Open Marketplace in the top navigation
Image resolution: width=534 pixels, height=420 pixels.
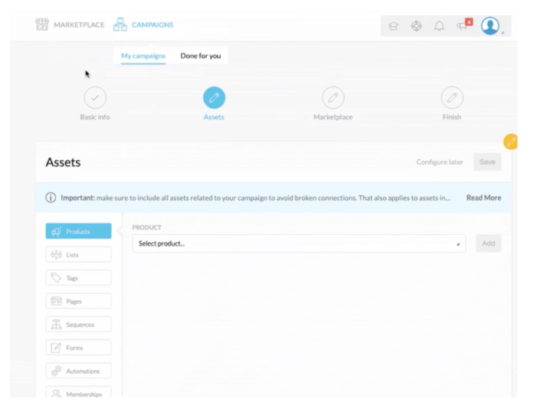70,24
